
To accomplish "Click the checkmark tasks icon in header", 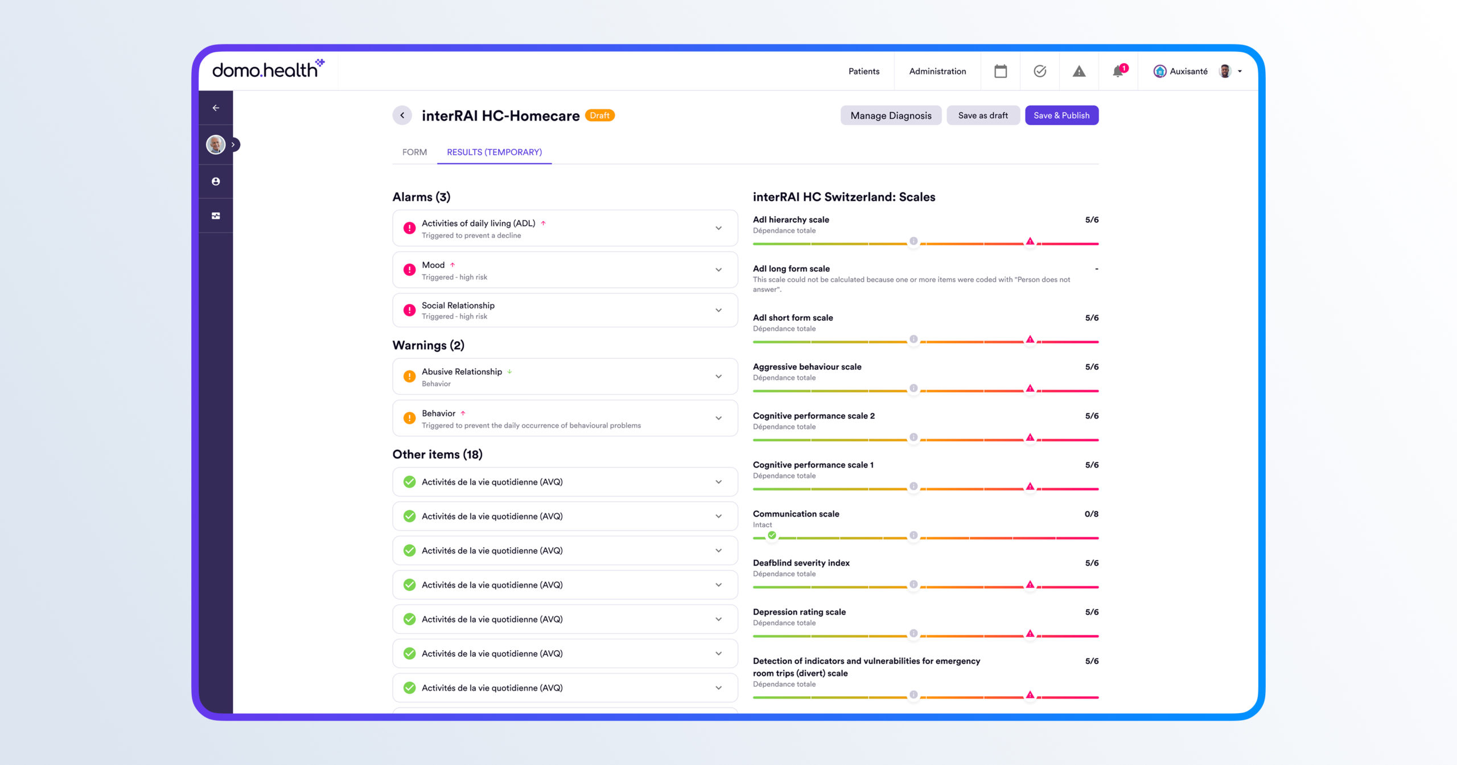I will click(x=1039, y=71).
